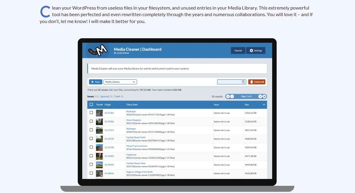Go to next page arrow
Screen dimensions: 355x193
click(260, 96)
